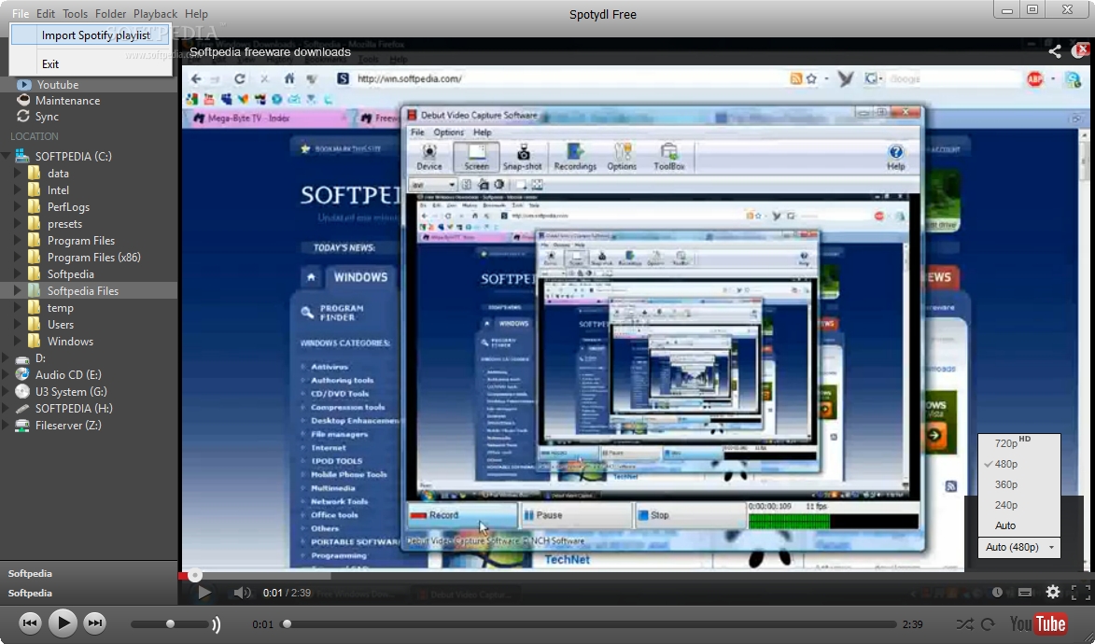Screen dimensions: 1095x644
Task: Toggle shuffle mode
Action: [964, 623]
